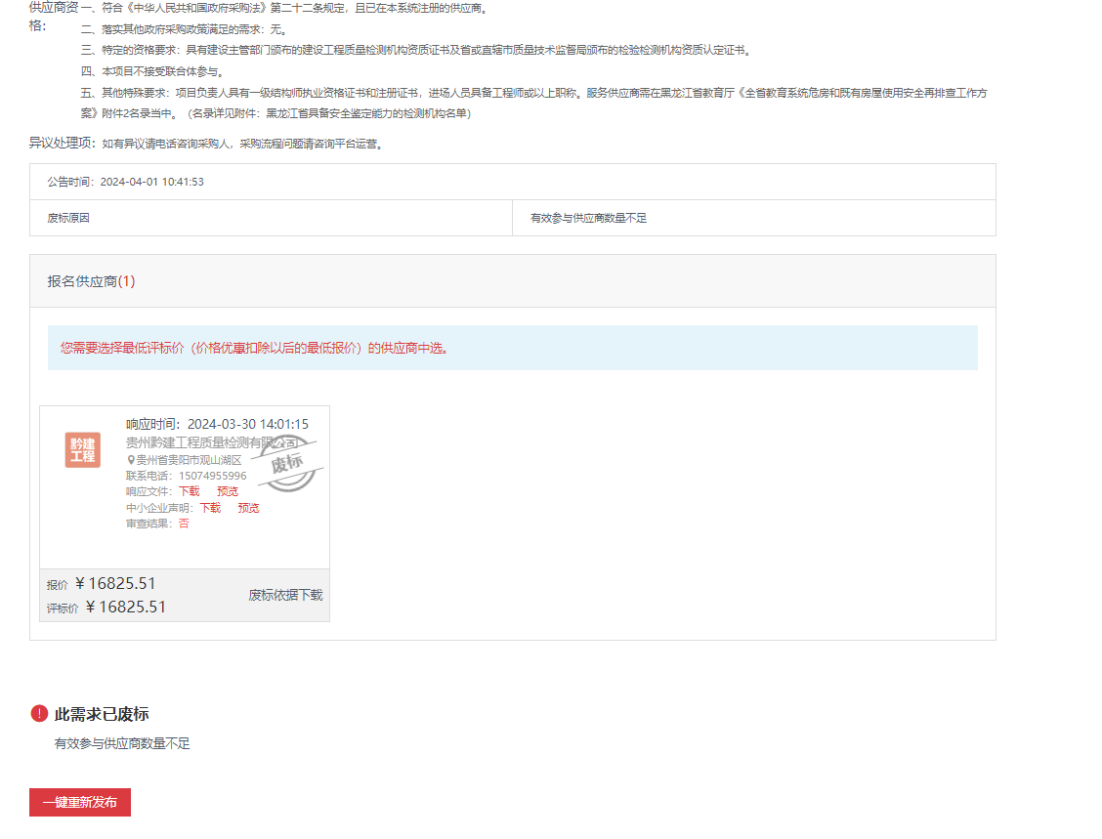Click the 评标价 amount on the card
This screenshot has height=839, width=1102.
click(126, 608)
